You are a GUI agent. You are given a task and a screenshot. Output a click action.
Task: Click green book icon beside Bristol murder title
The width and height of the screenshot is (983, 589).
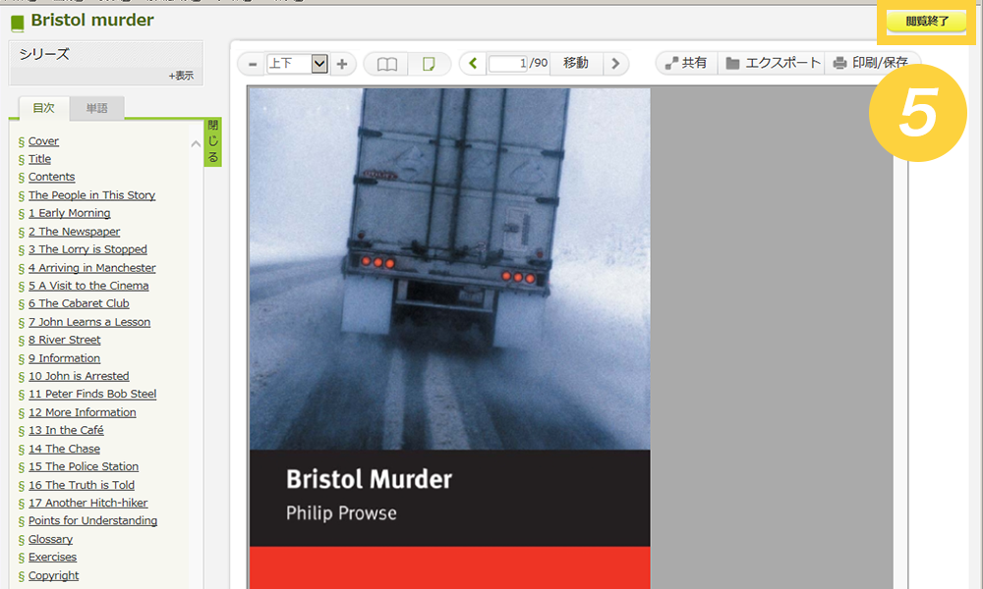click(x=18, y=24)
